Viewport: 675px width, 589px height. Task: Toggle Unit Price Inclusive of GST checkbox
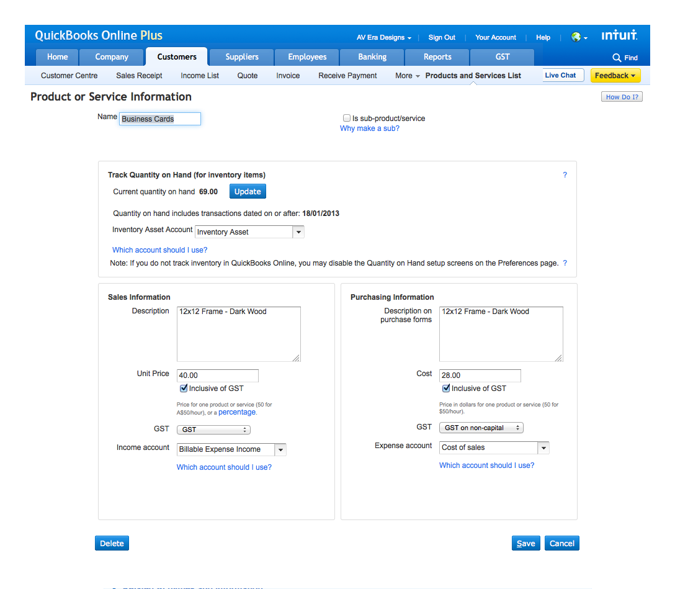tap(184, 389)
